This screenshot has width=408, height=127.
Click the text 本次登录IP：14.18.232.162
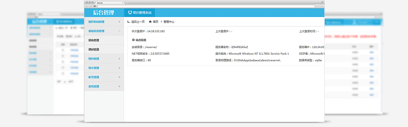tap(148, 31)
